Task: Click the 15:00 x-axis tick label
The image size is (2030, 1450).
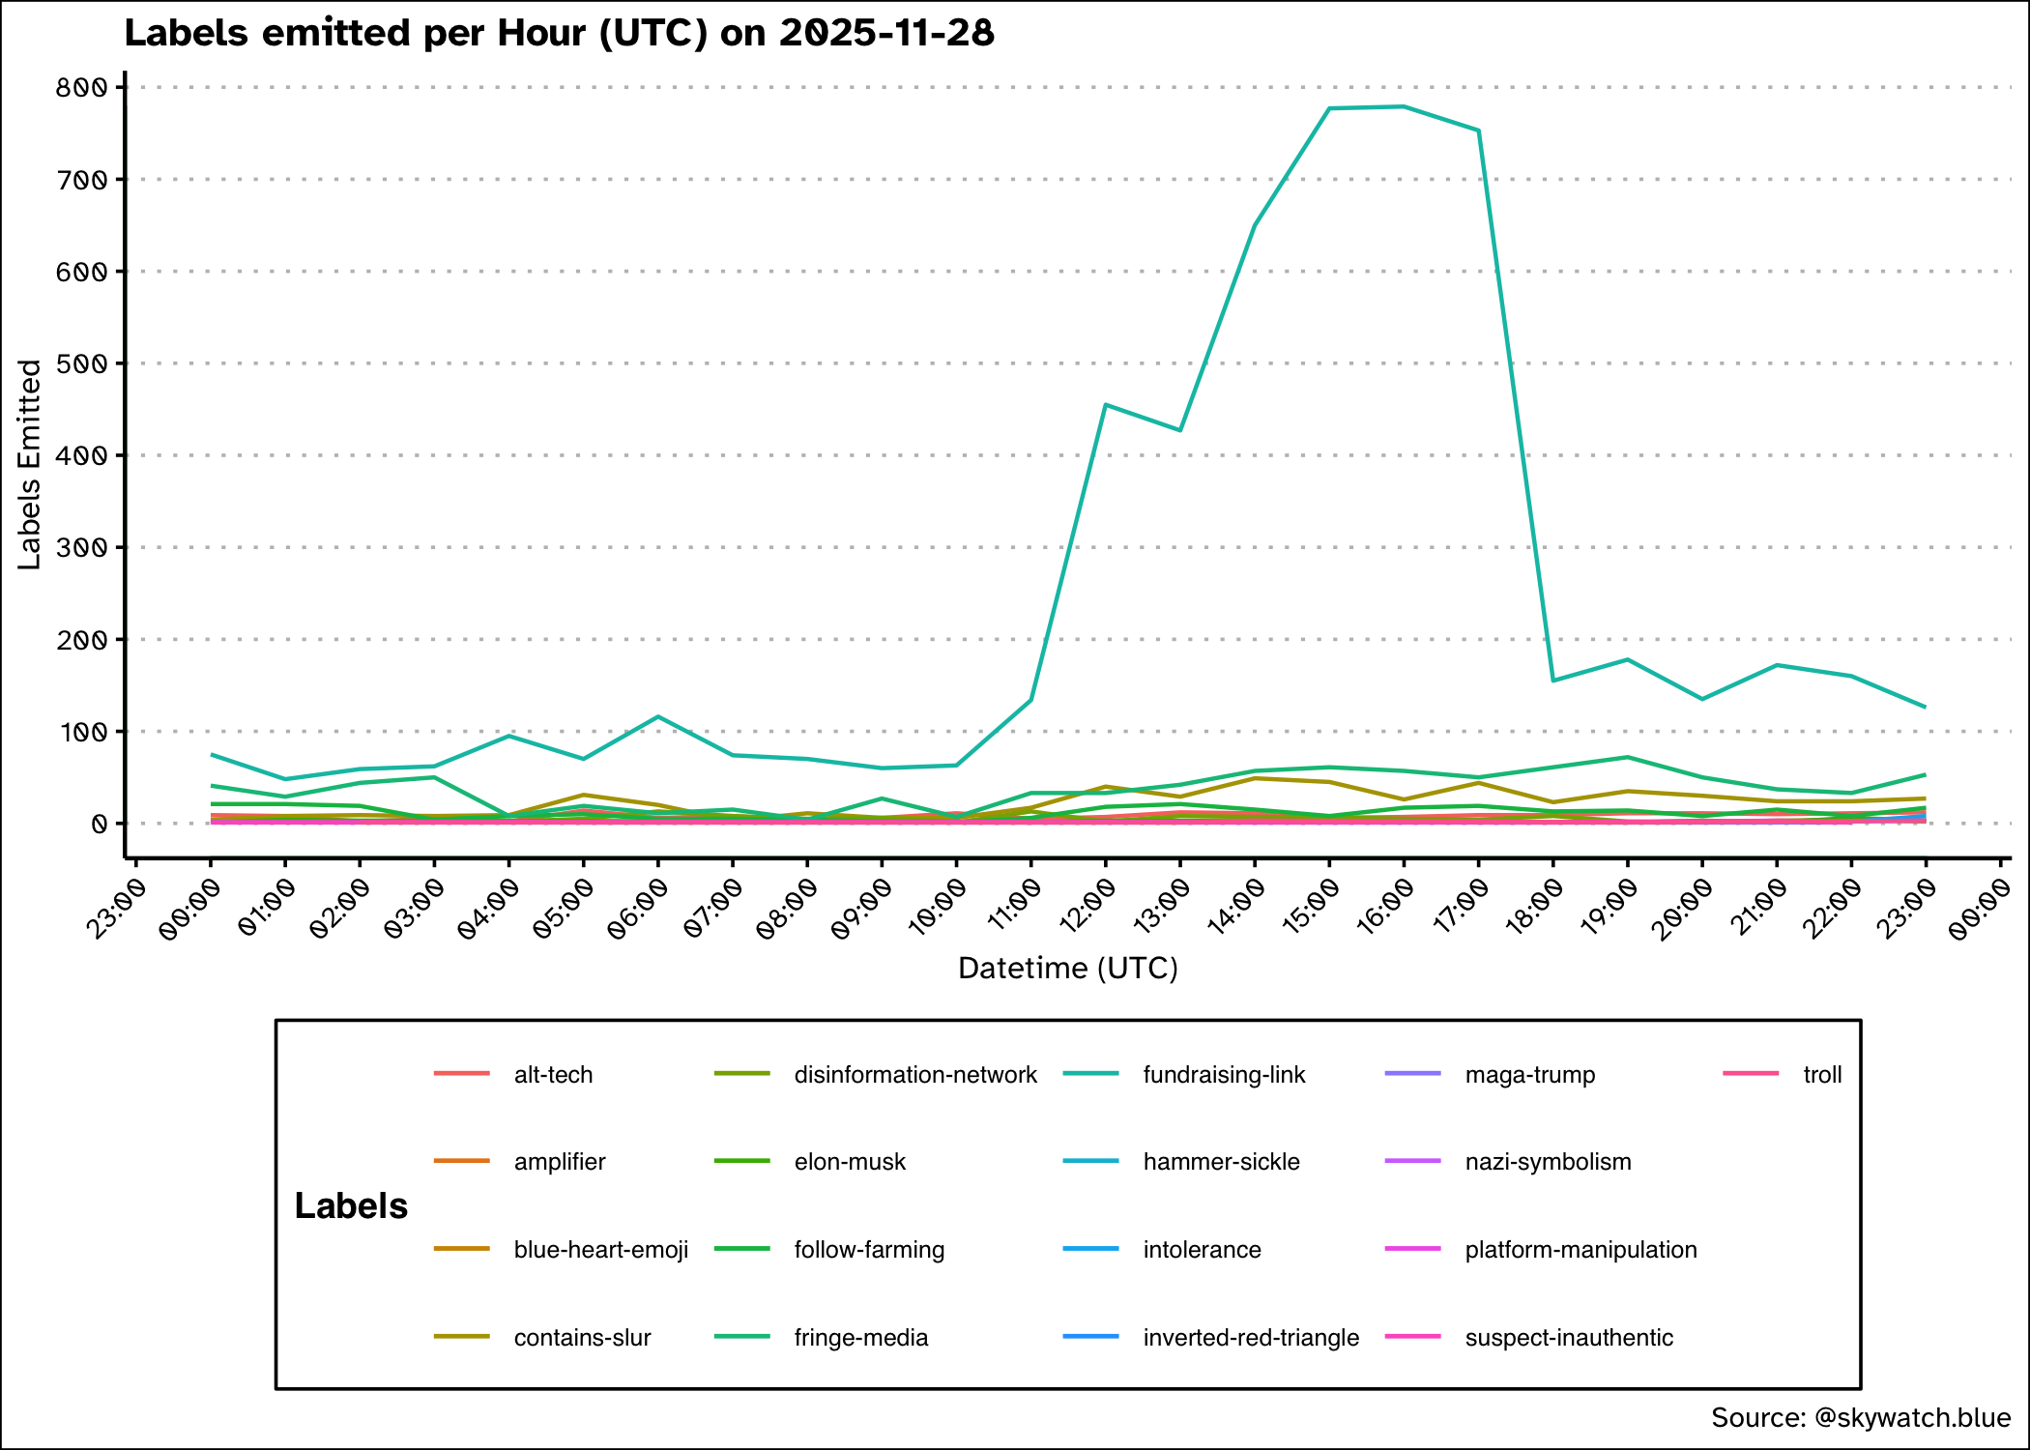Action: pos(1310,907)
